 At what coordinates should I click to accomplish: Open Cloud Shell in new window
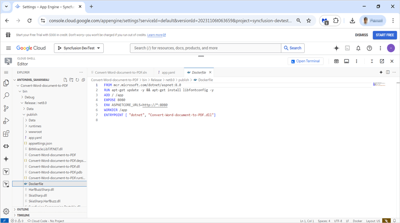click(382, 61)
